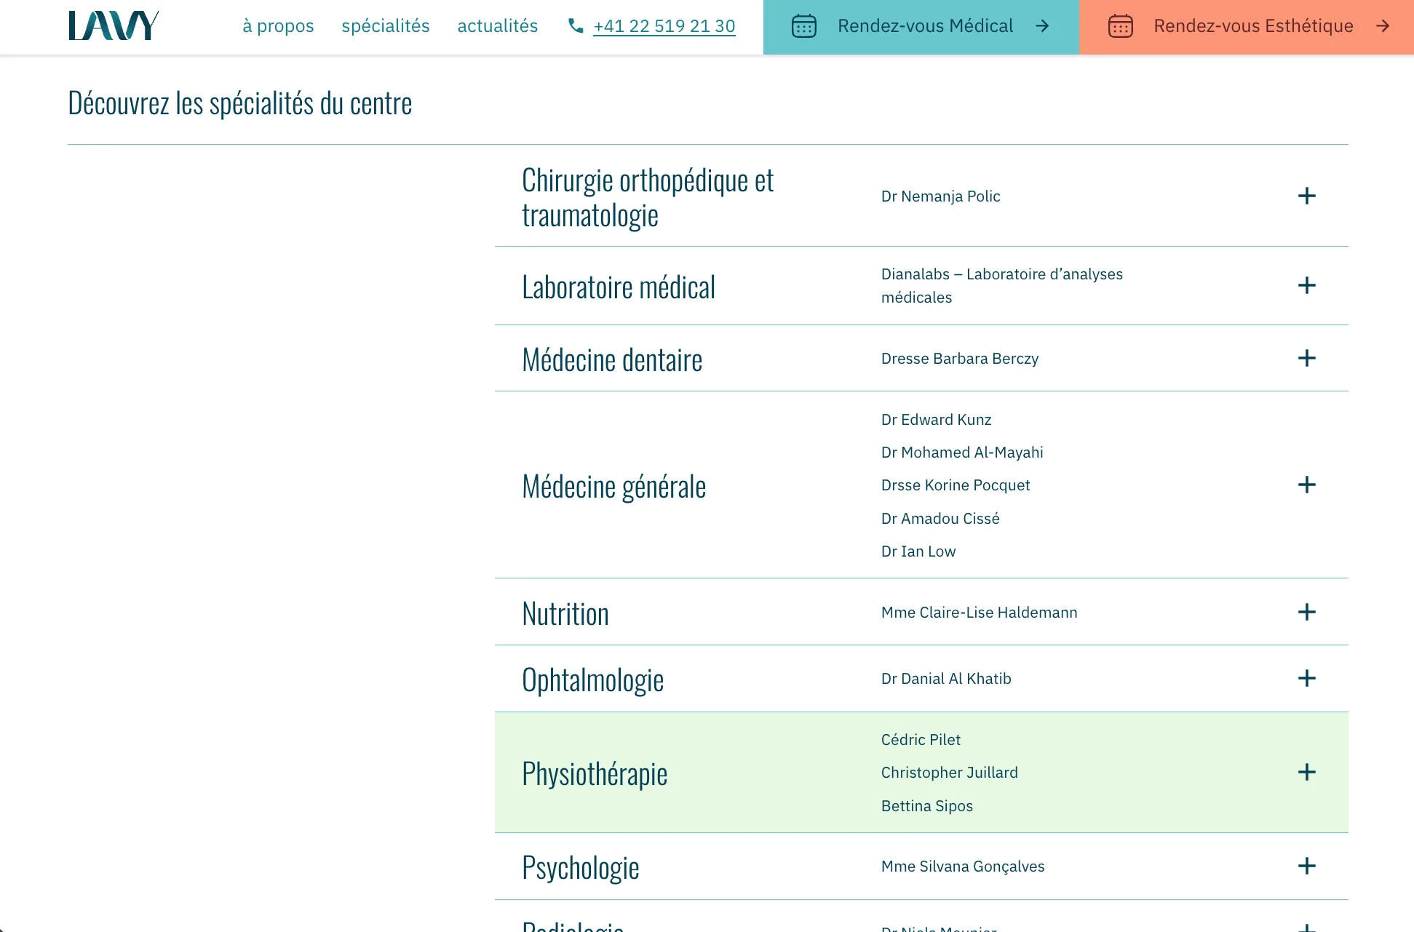Click calendar icon in Rendez-vous Médical

(803, 26)
